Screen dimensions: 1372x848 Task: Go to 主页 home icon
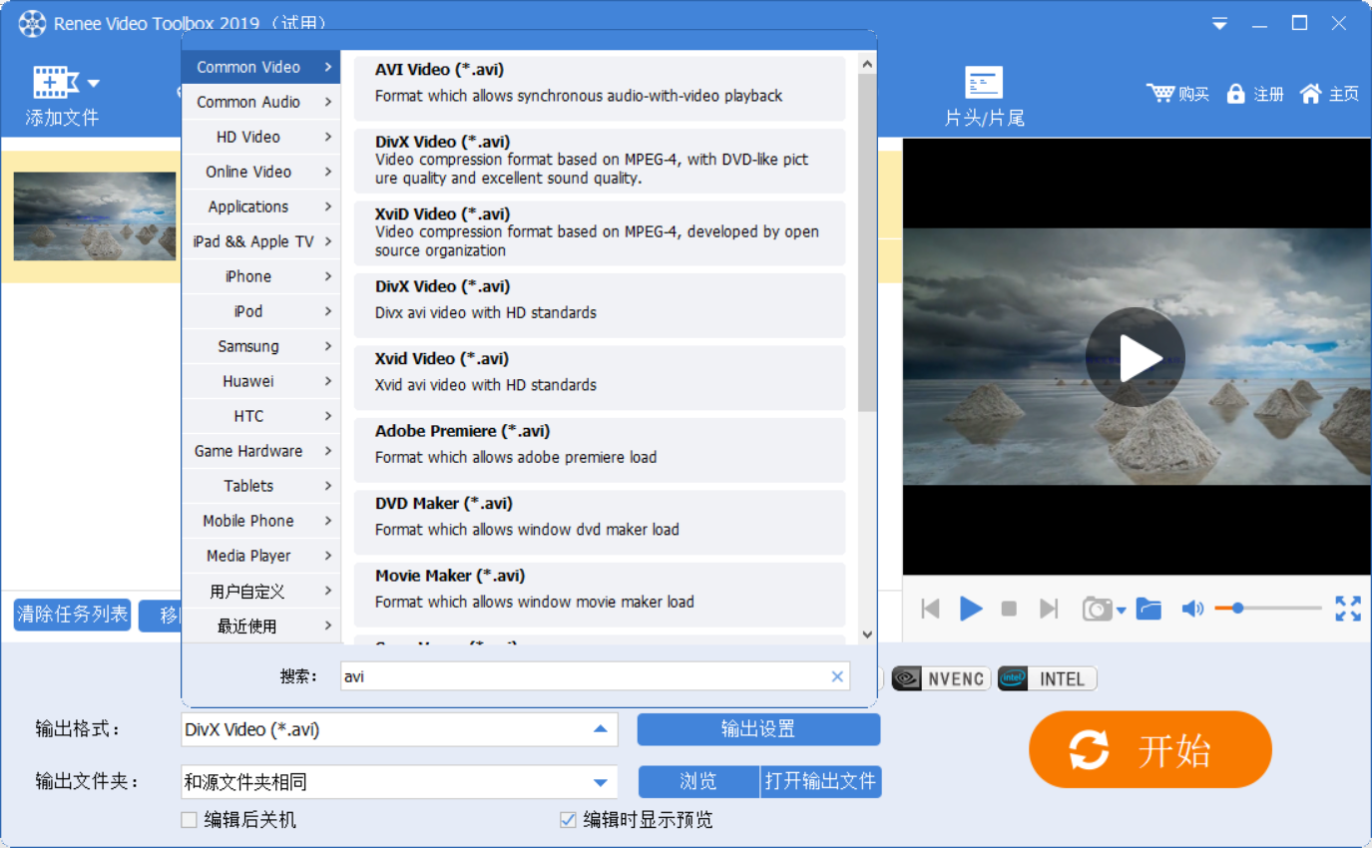click(x=1310, y=93)
